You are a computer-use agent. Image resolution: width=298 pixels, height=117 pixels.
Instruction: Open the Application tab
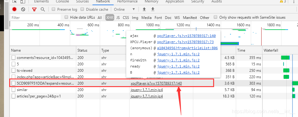click(175, 2)
